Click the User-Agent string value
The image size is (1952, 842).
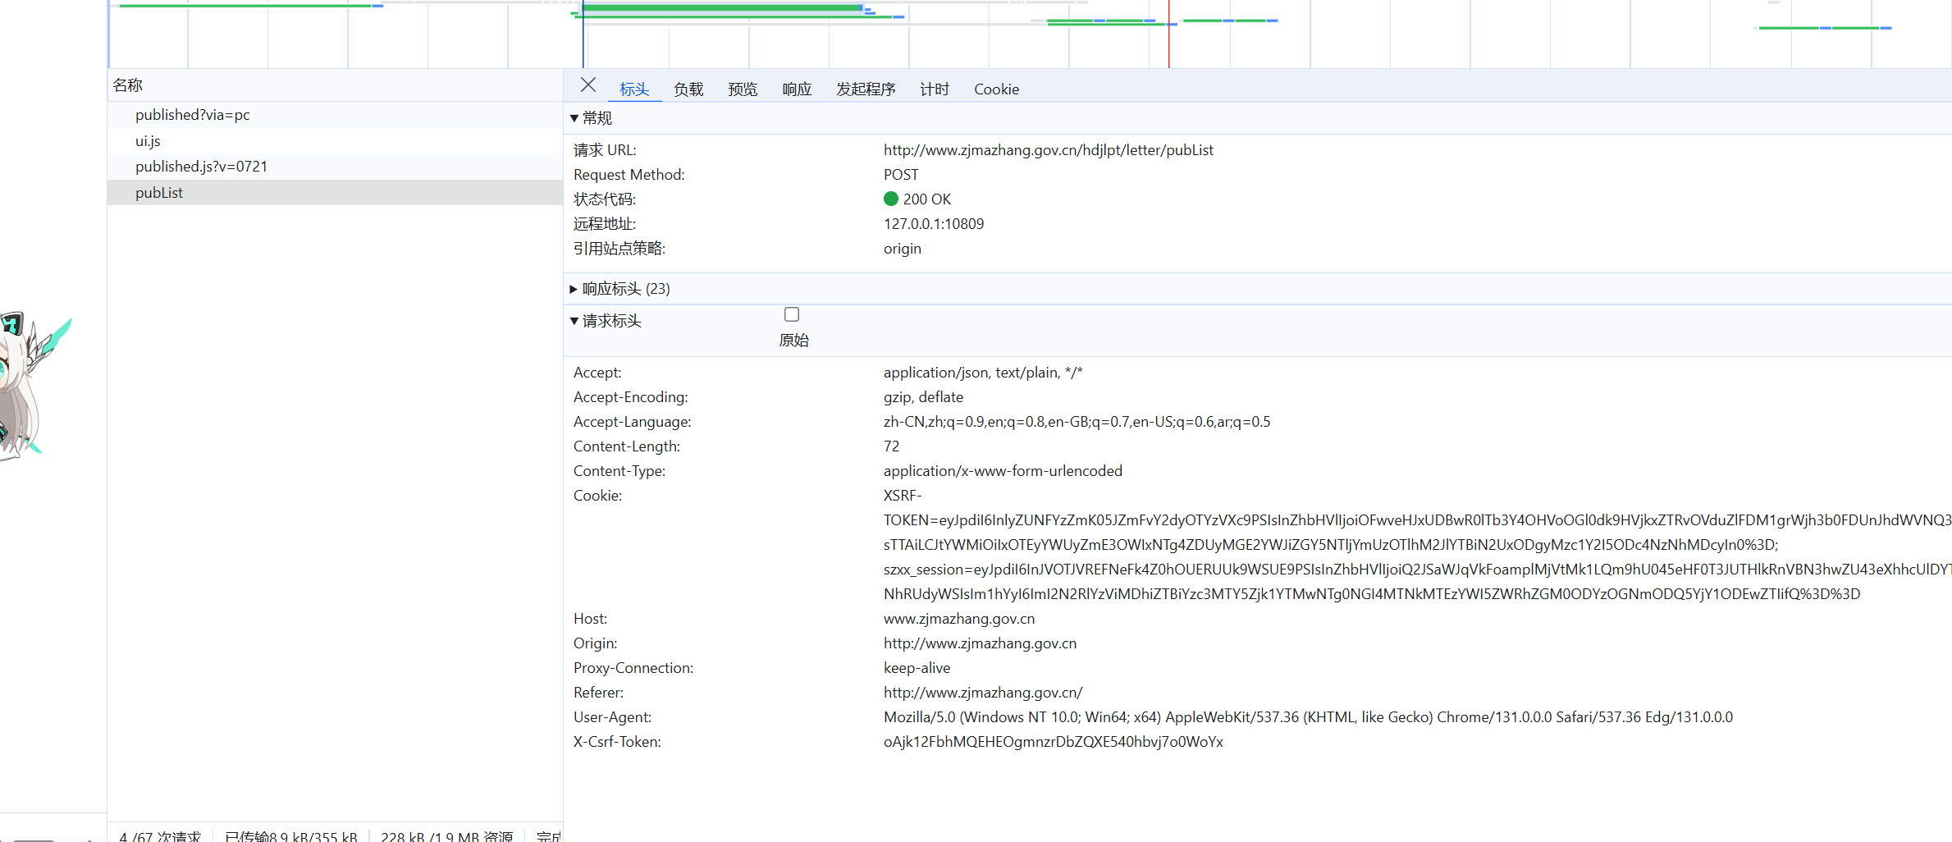tap(1308, 717)
